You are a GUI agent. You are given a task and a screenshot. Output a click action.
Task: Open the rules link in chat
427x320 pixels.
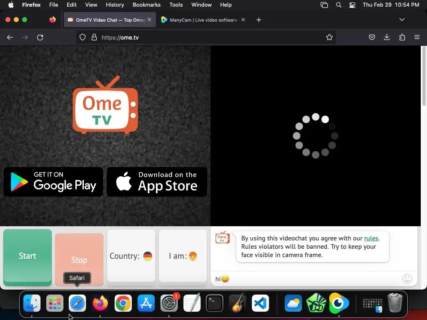click(x=371, y=238)
